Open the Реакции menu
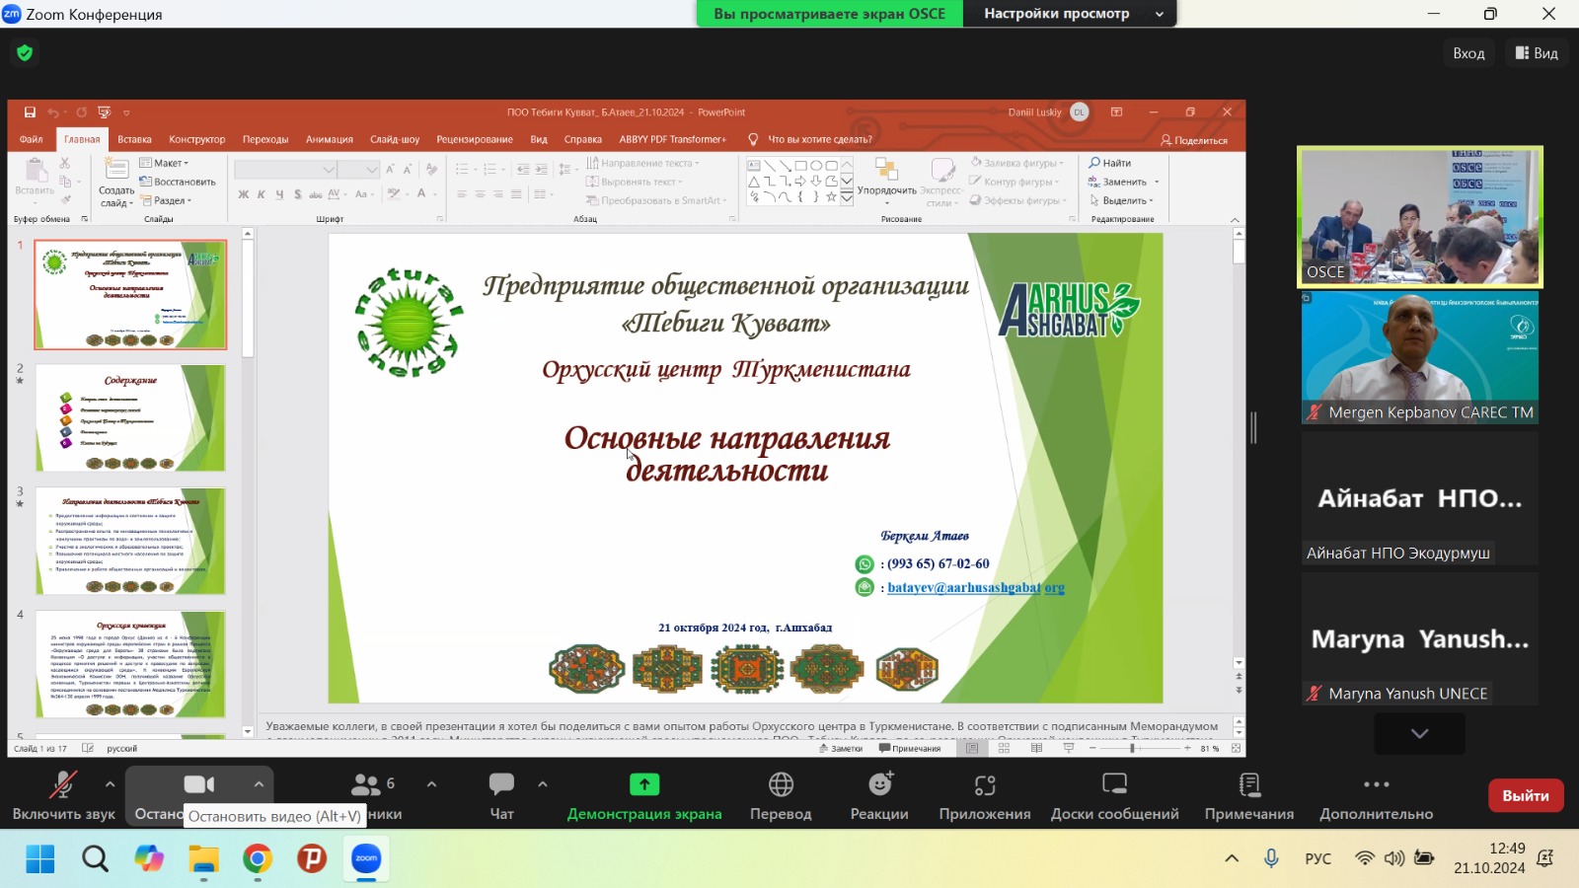The width and height of the screenshot is (1579, 888). tap(879, 795)
